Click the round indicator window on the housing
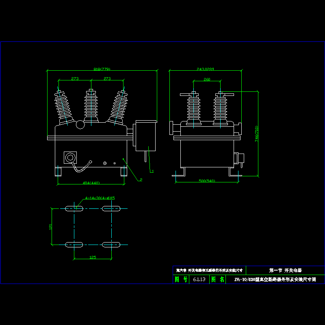Image resolution: width=325 pixels, height=325 pixels. pos(71,157)
